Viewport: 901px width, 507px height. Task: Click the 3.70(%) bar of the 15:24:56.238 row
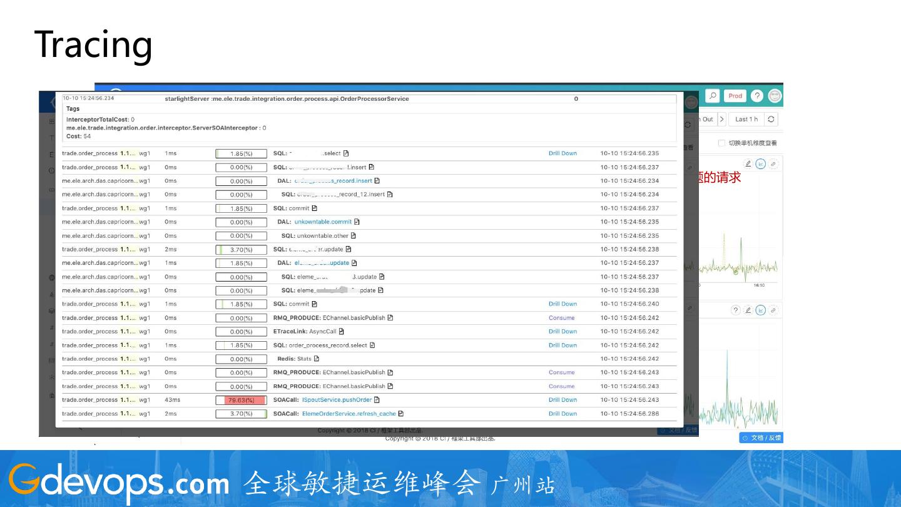click(x=241, y=249)
